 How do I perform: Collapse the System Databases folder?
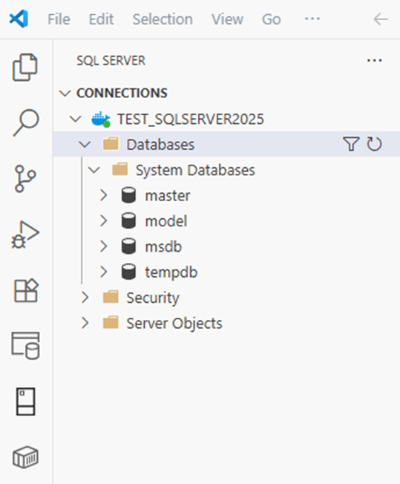[x=94, y=170]
